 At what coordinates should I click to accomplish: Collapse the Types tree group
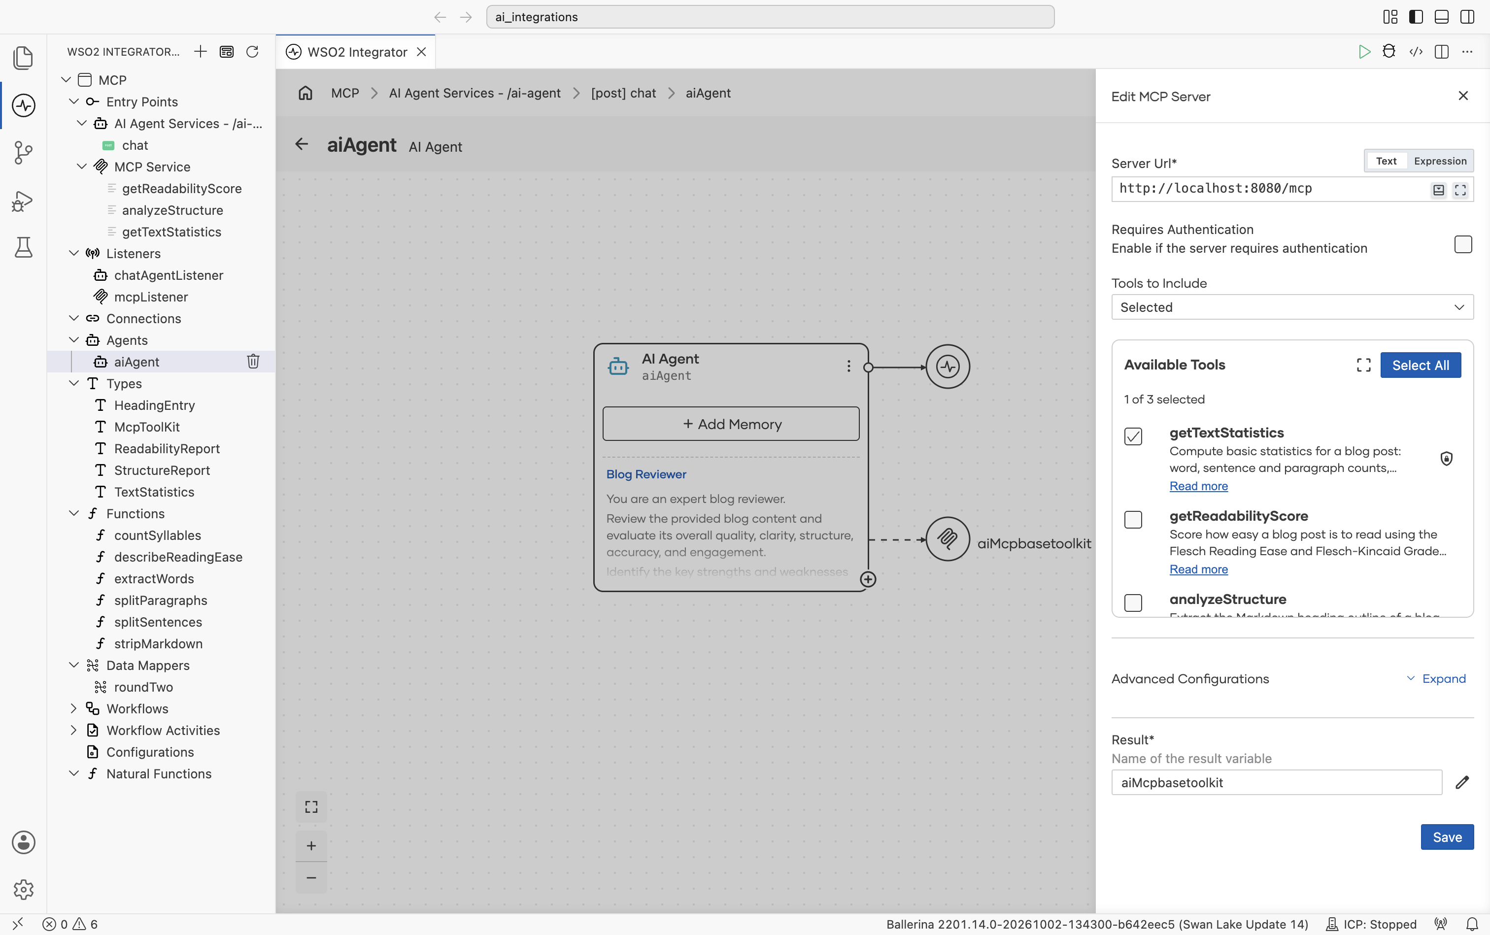74,383
